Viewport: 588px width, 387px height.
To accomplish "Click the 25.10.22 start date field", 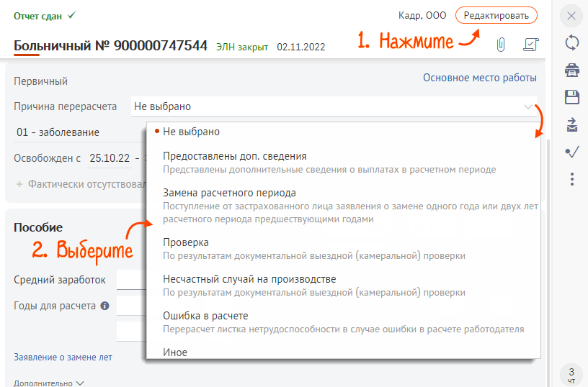I will [110, 158].
